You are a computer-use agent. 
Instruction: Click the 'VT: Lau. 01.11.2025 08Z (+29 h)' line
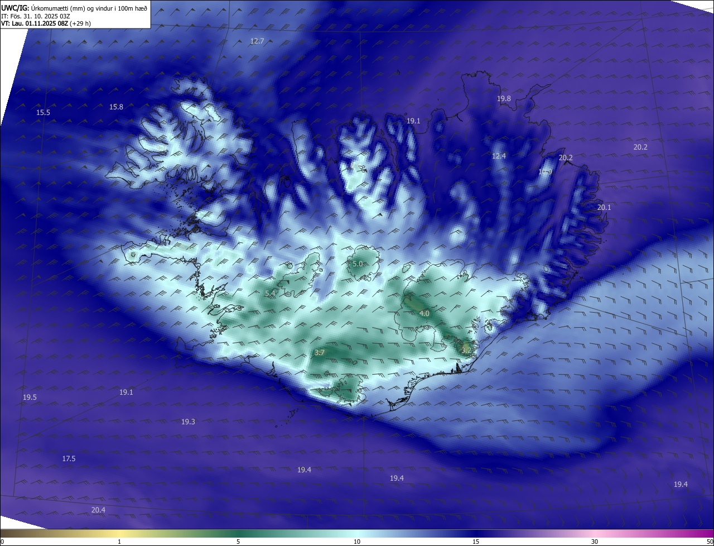point(46,23)
